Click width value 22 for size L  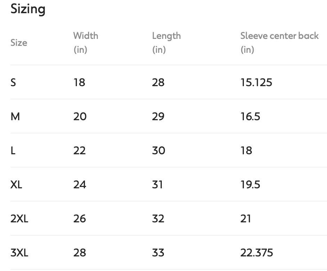tap(80, 150)
